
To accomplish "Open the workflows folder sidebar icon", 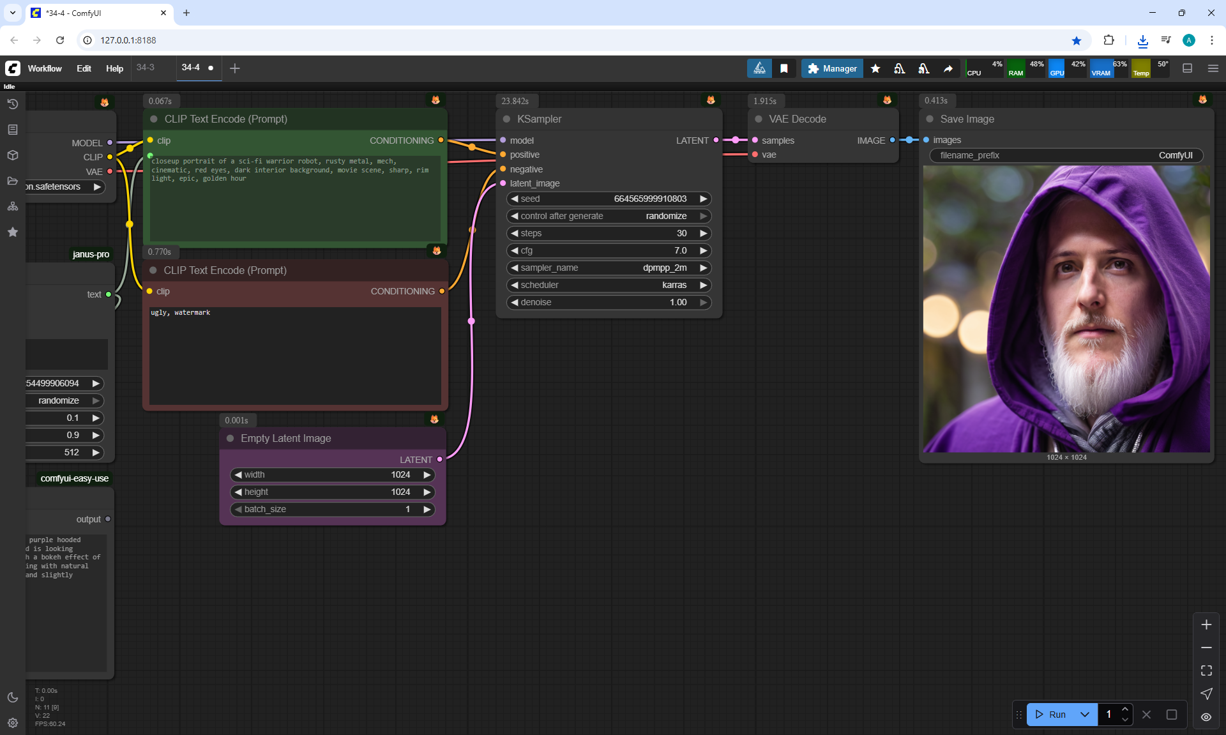I will (12, 181).
